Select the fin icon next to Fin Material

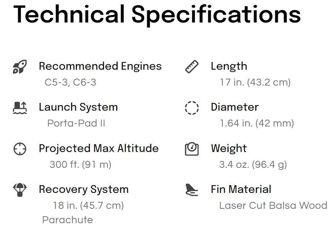coord(192,190)
